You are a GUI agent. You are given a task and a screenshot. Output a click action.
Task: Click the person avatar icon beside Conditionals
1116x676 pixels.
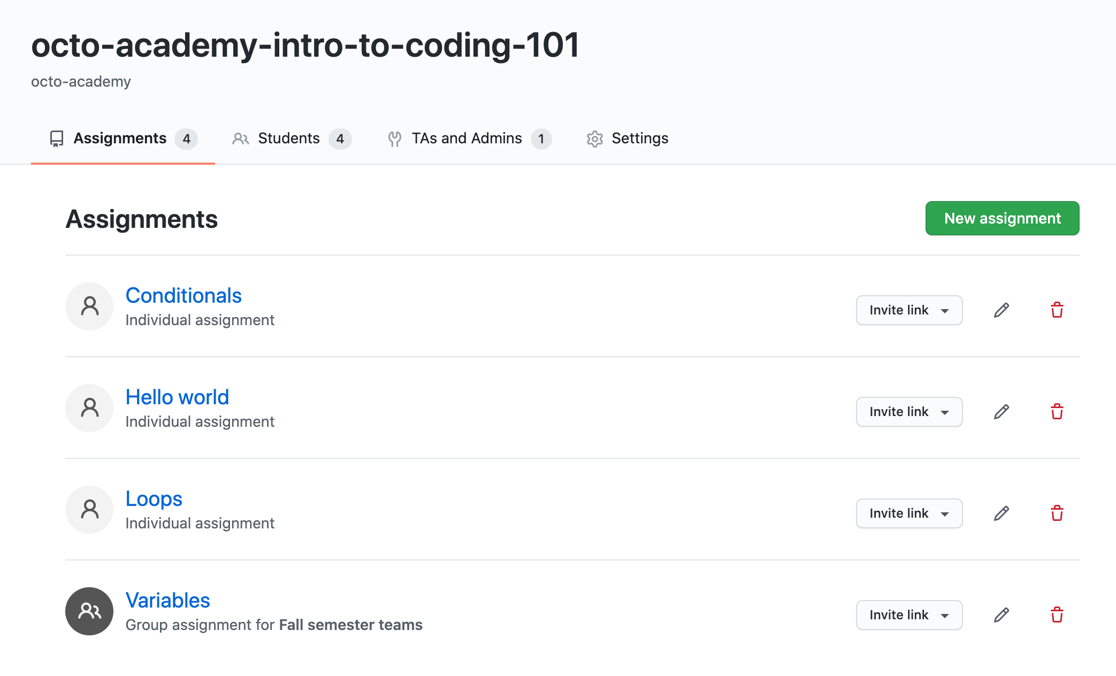click(x=89, y=306)
